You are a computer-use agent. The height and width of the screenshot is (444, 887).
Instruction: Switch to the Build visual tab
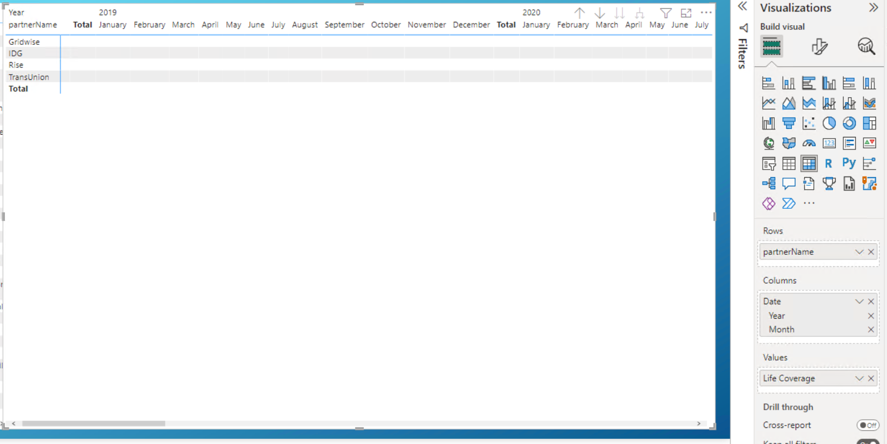(771, 46)
